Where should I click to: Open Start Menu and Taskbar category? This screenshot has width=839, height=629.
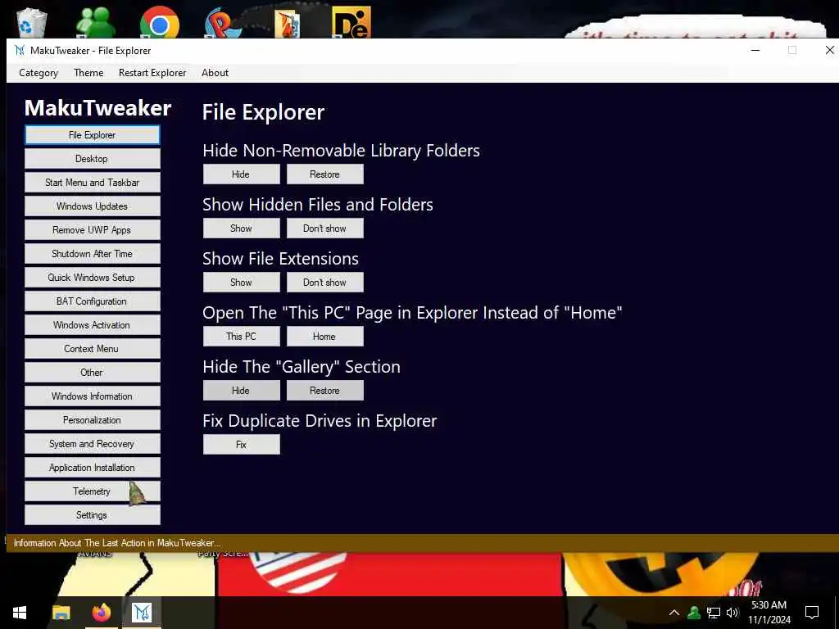click(92, 183)
